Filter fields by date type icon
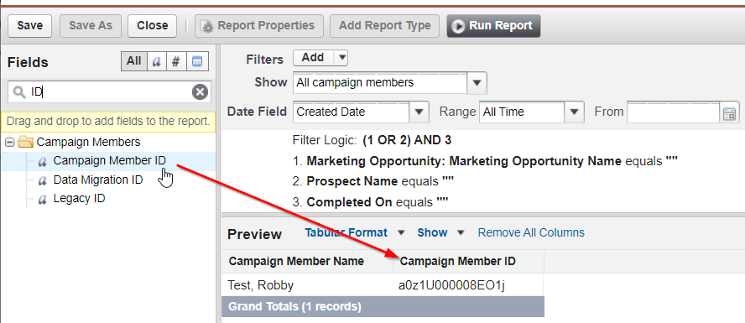 click(x=197, y=61)
